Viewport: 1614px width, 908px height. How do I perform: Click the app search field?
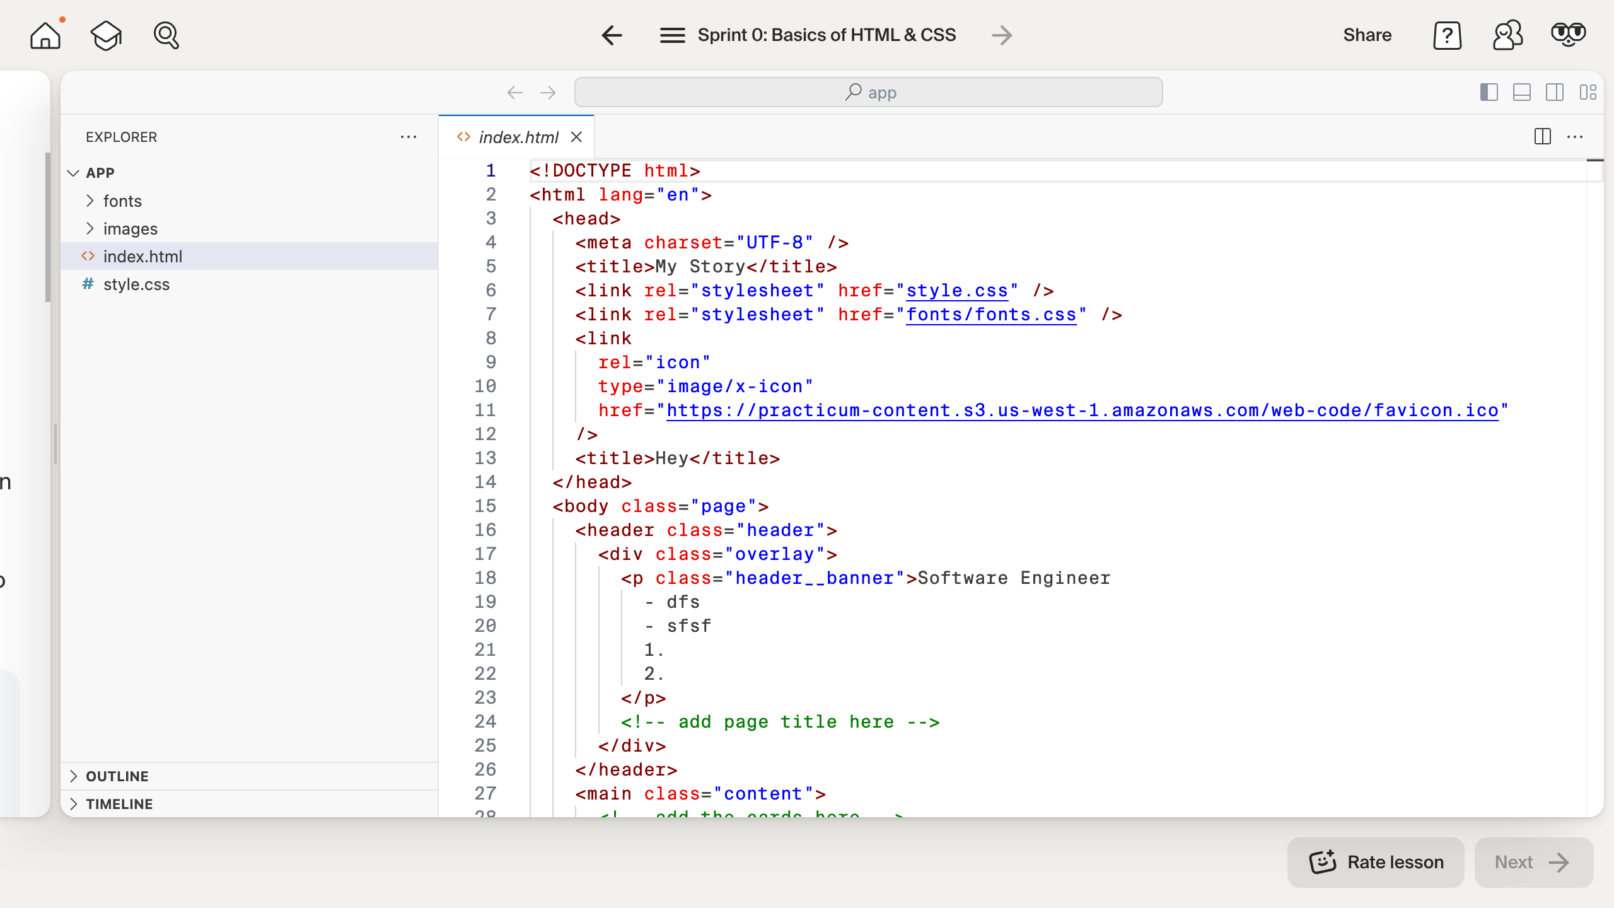tap(868, 93)
